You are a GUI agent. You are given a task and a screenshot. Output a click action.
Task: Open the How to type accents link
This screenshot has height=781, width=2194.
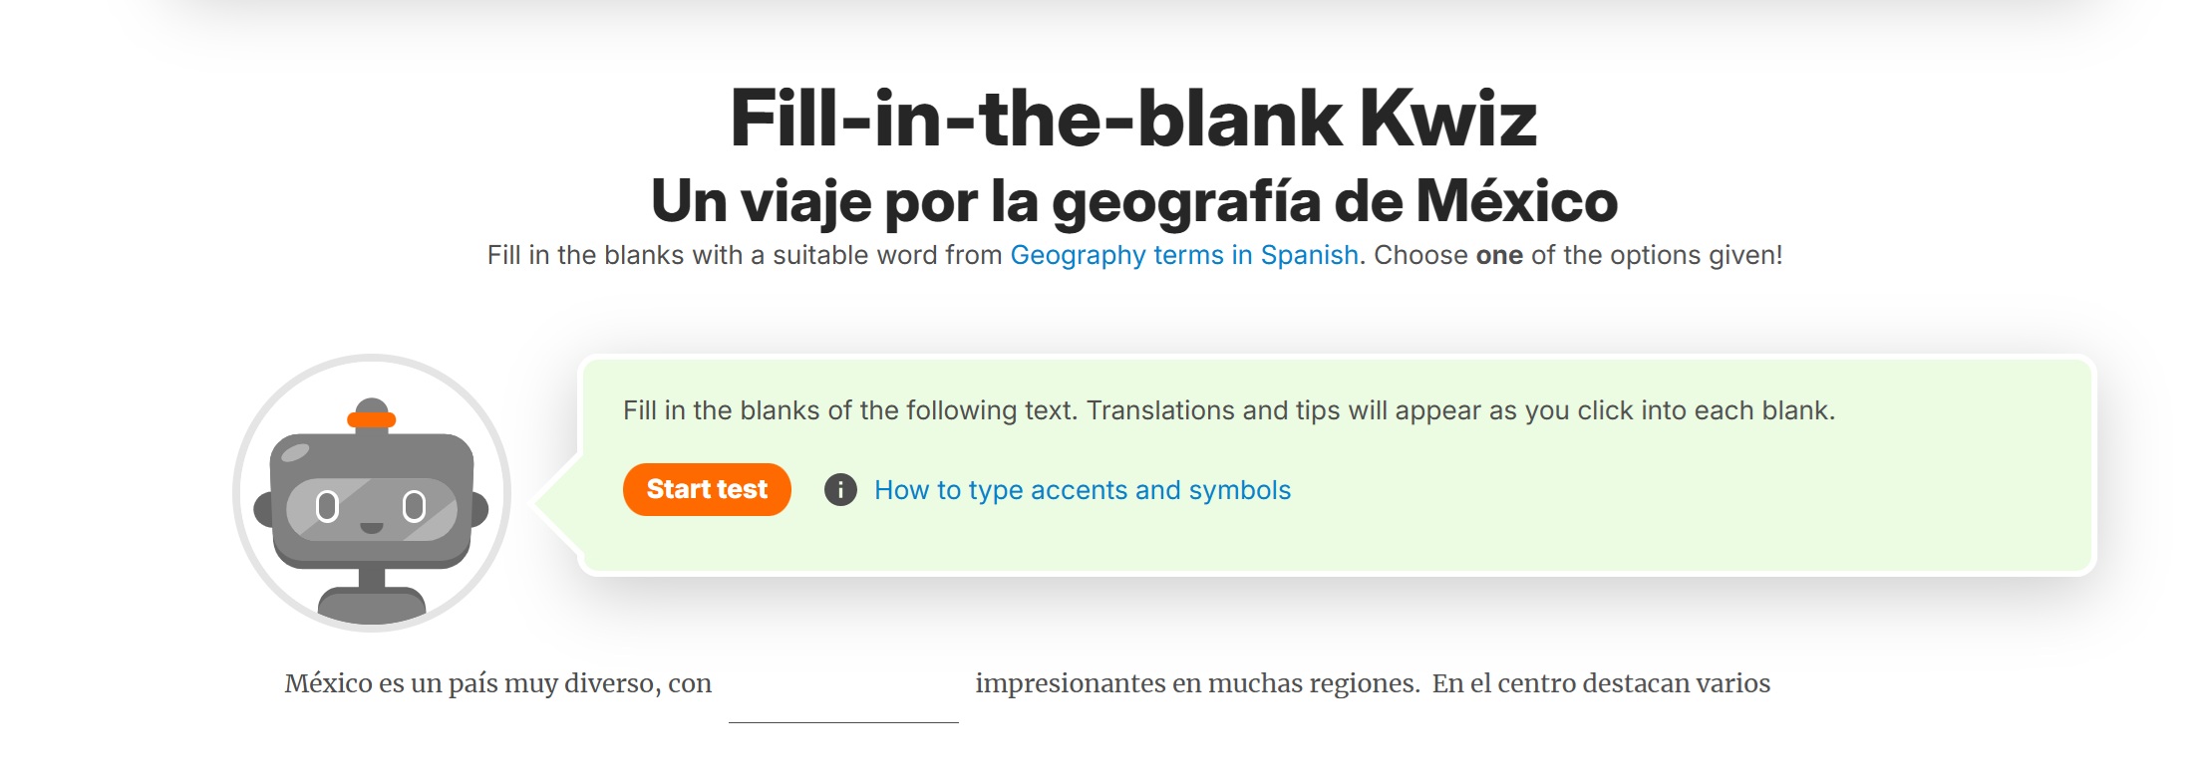(1082, 490)
